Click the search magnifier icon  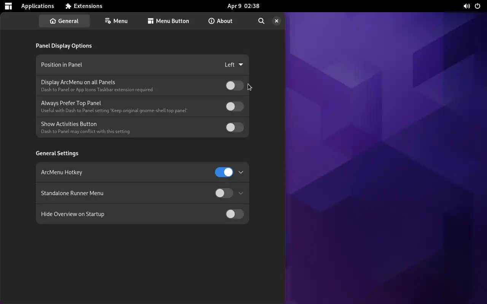(261, 21)
